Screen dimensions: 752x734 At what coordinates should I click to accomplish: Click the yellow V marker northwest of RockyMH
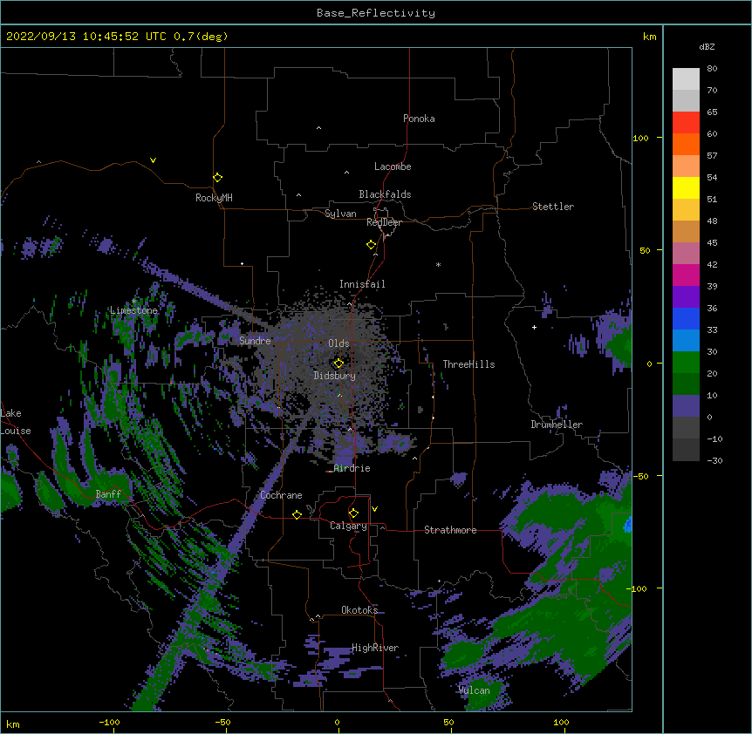pos(153,160)
